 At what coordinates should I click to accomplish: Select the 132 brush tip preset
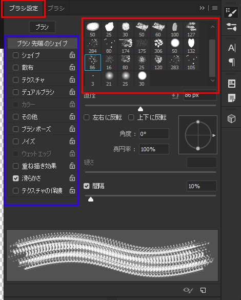tap(191, 46)
